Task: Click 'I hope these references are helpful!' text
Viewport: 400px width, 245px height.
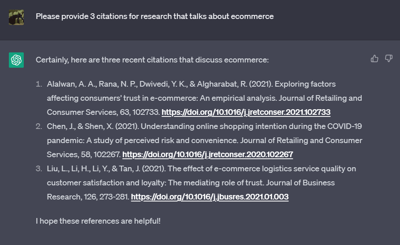Action: [98, 221]
